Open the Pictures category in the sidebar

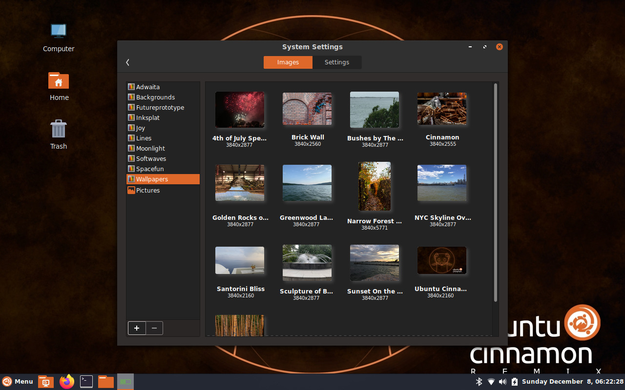coord(147,190)
